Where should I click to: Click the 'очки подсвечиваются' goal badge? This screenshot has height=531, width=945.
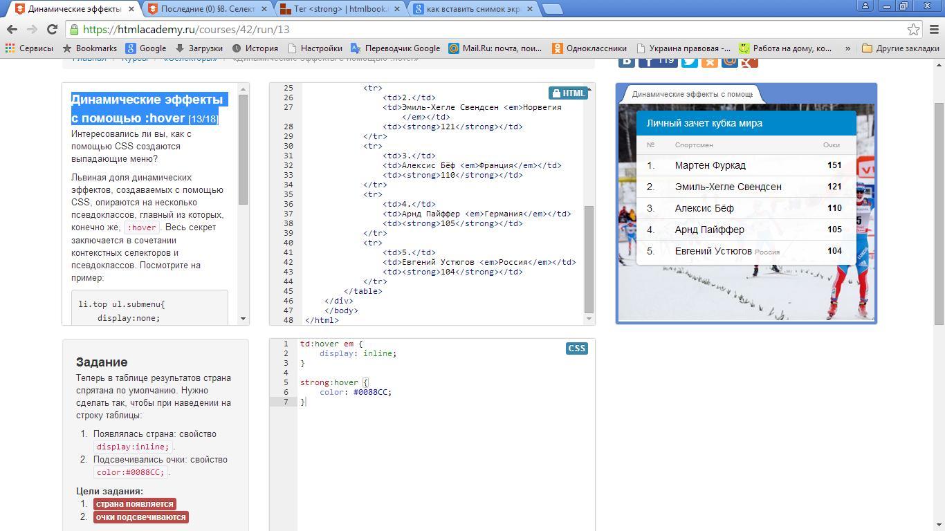pyautogui.click(x=141, y=517)
